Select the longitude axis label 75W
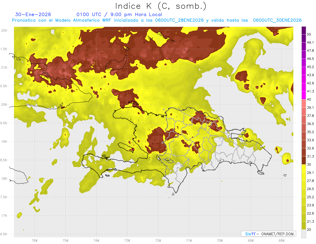316x244 pixels. [x=66, y=241]
